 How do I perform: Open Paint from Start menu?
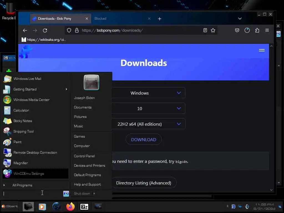click(x=35, y=142)
